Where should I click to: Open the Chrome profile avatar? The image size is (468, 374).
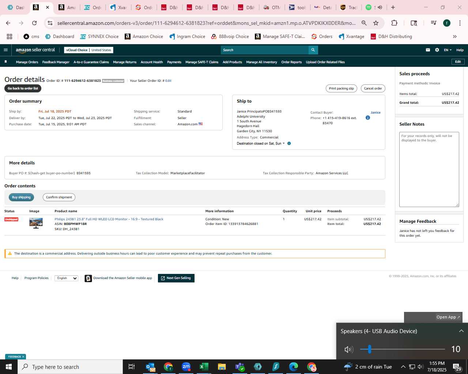(447, 23)
